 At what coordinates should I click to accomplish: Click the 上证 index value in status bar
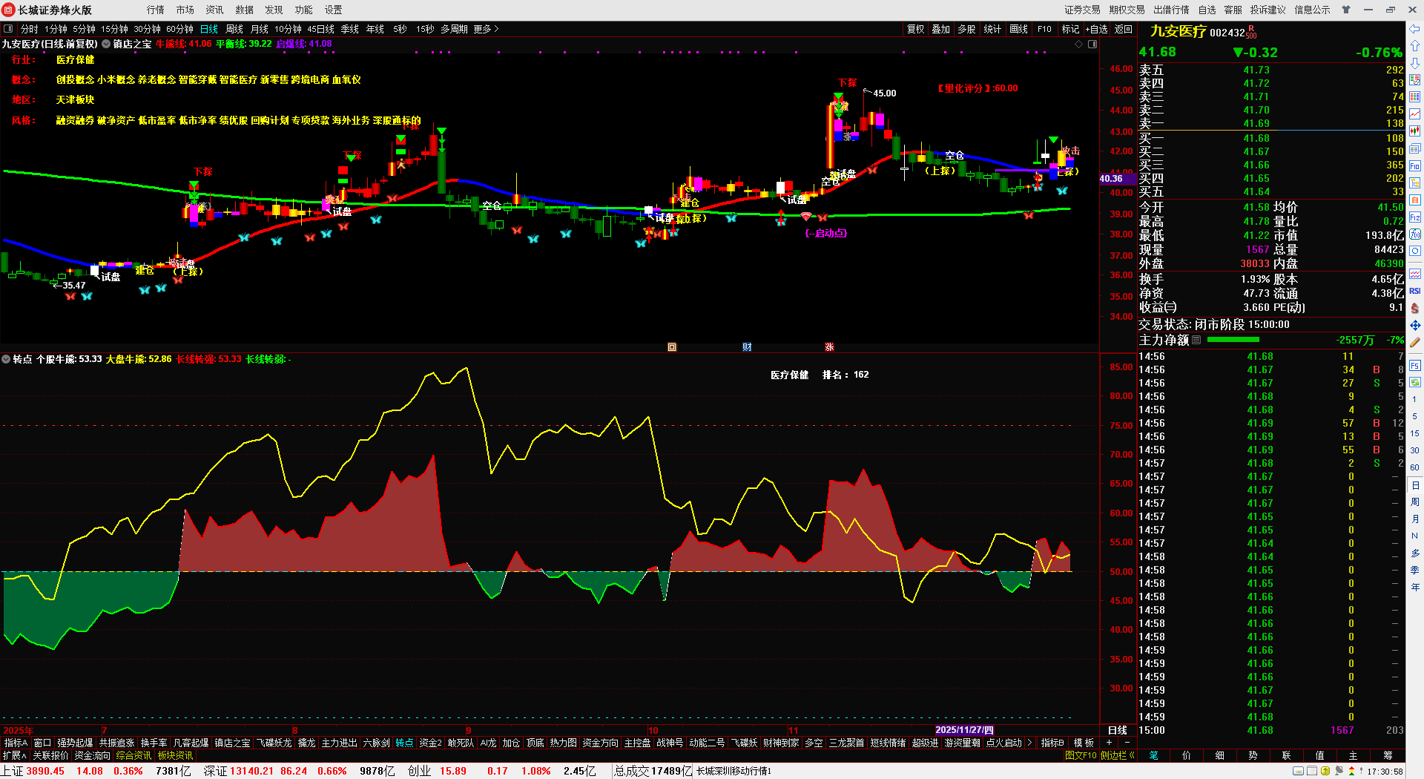click(45, 772)
